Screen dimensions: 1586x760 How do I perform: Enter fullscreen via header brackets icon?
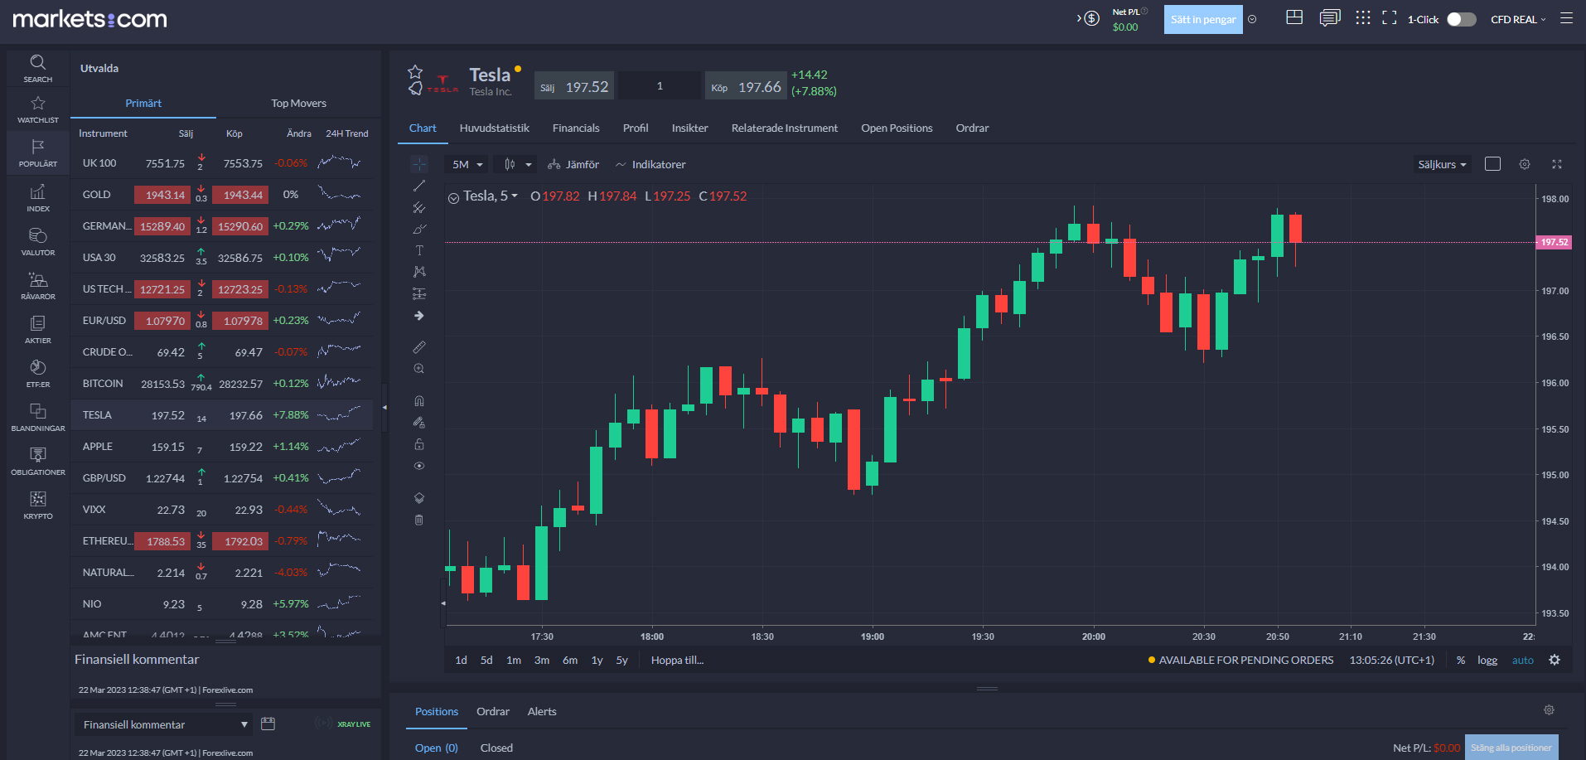pyautogui.click(x=1390, y=17)
